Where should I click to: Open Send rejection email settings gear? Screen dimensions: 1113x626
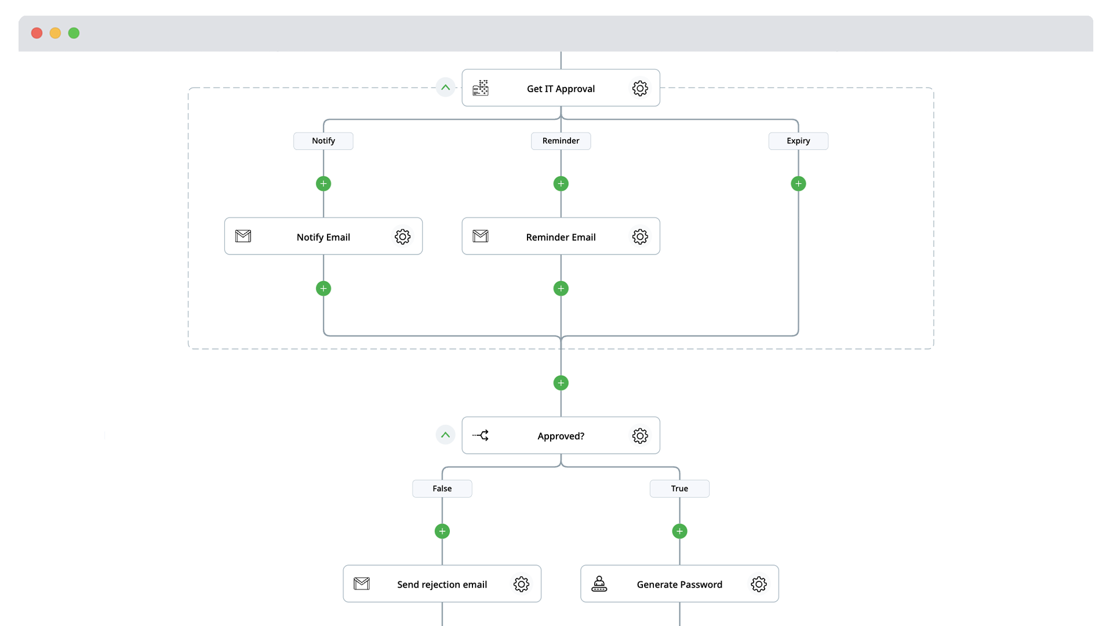(521, 584)
